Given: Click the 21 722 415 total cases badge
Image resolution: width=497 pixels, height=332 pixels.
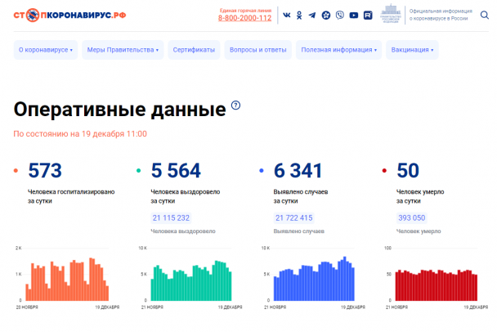Looking at the screenshot, I should click(x=294, y=218).
